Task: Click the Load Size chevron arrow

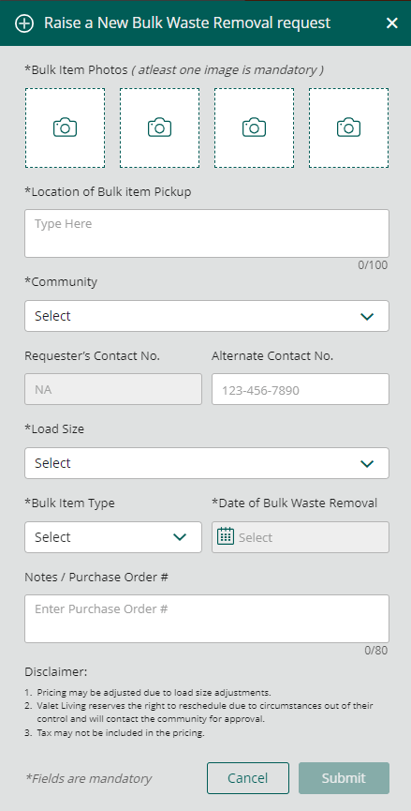Action: tap(367, 463)
